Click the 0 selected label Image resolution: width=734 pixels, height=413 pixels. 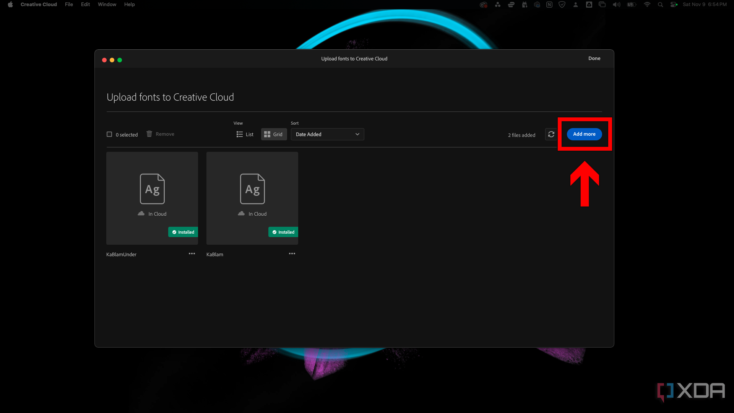(x=127, y=135)
